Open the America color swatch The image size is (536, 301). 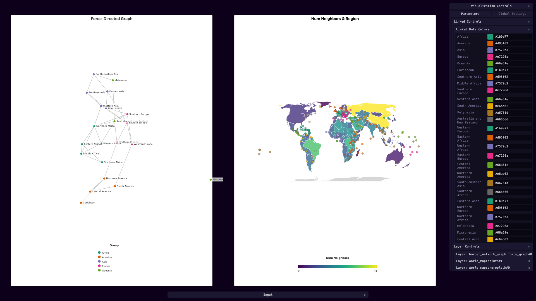pyautogui.click(x=490, y=43)
